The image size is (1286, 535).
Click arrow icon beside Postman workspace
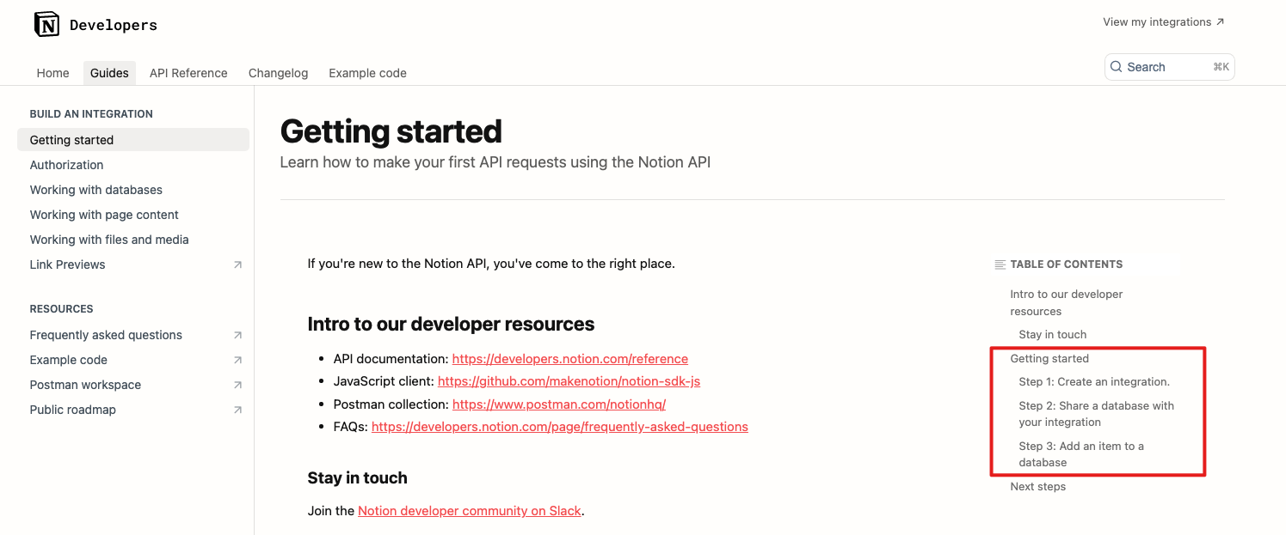237,386
